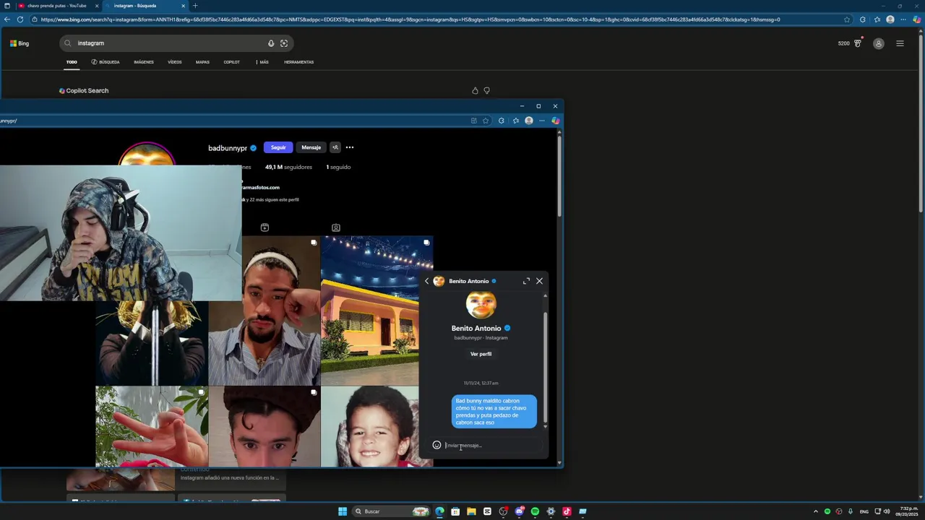925x520 pixels.
Task: Open the 1 seguido list
Action: [x=338, y=167]
